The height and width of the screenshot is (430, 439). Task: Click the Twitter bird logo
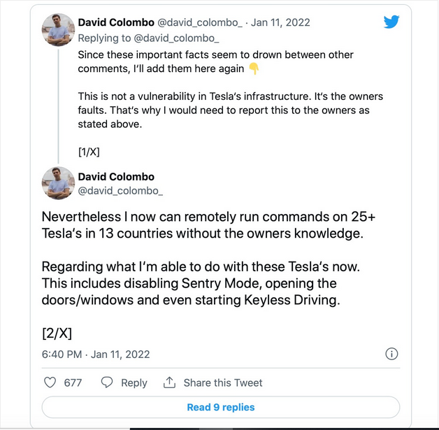(392, 22)
